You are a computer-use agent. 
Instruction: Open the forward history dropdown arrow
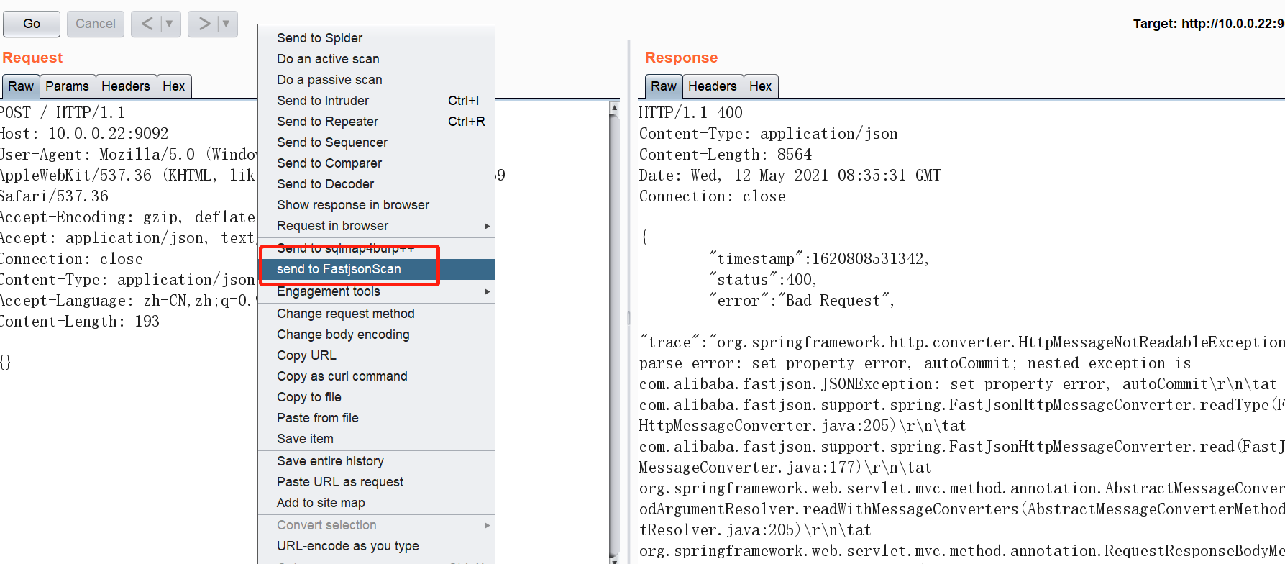[x=227, y=24]
